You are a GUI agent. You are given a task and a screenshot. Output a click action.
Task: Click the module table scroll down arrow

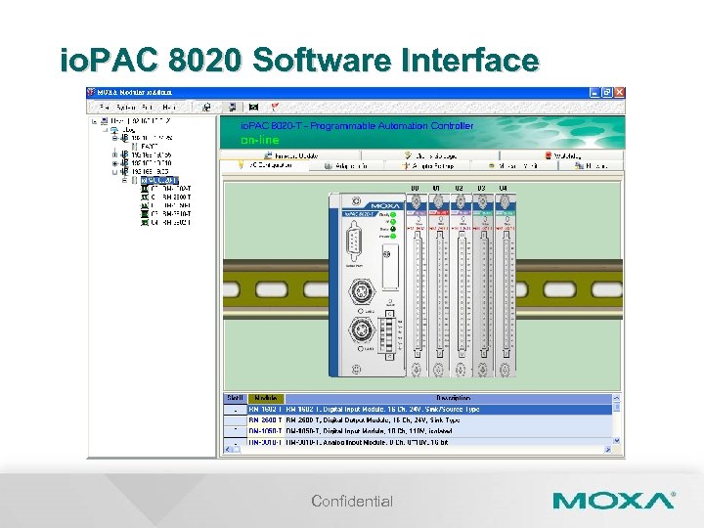click(616, 441)
